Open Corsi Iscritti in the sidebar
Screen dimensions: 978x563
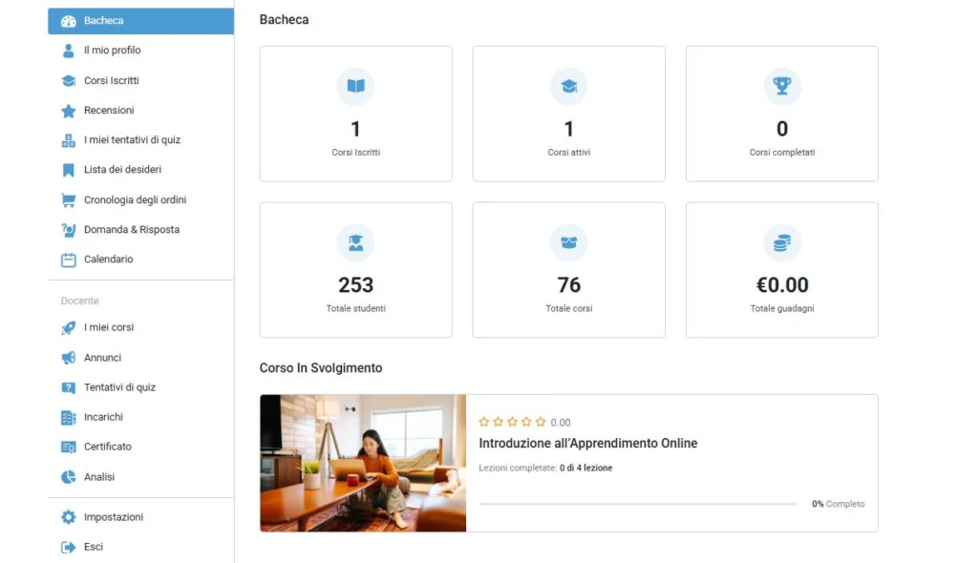pyautogui.click(x=111, y=81)
